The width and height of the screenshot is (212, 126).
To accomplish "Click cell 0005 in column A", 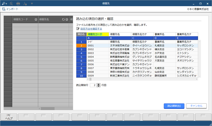I will (x=98, y=61).
